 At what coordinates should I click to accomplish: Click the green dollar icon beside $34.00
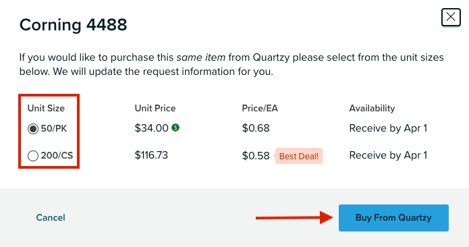click(175, 128)
